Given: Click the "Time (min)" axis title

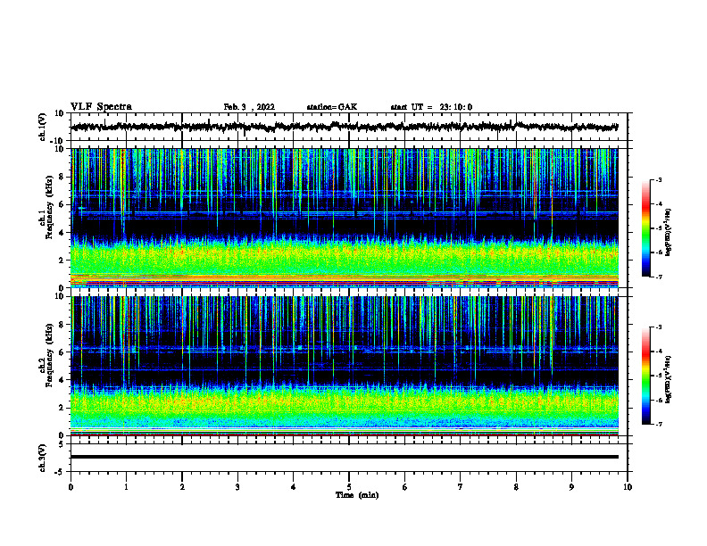Looking at the screenshot, I should 357,495.
